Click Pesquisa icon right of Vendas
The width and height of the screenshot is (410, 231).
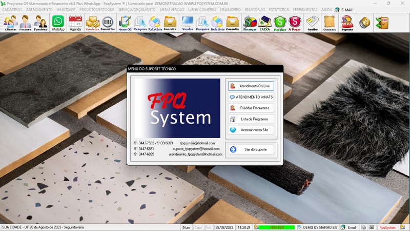pyautogui.click(x=202, y=23)
